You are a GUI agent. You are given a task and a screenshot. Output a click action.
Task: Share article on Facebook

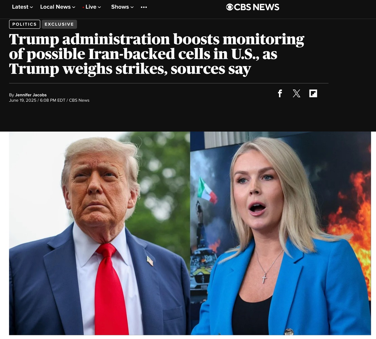pyautogui.click(x=280, y=94)
